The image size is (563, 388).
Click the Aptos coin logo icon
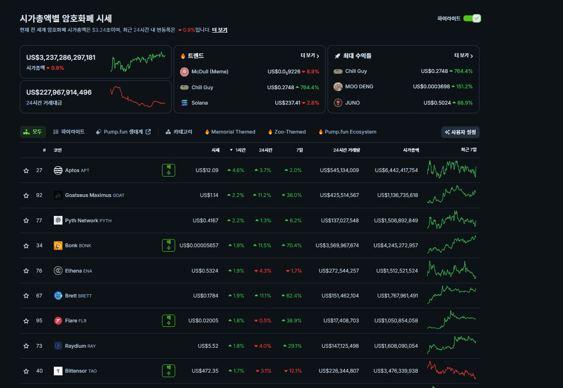point(58,170)
